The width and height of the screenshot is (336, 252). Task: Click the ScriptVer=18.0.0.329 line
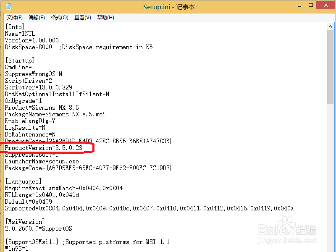[x=39, y=87]
